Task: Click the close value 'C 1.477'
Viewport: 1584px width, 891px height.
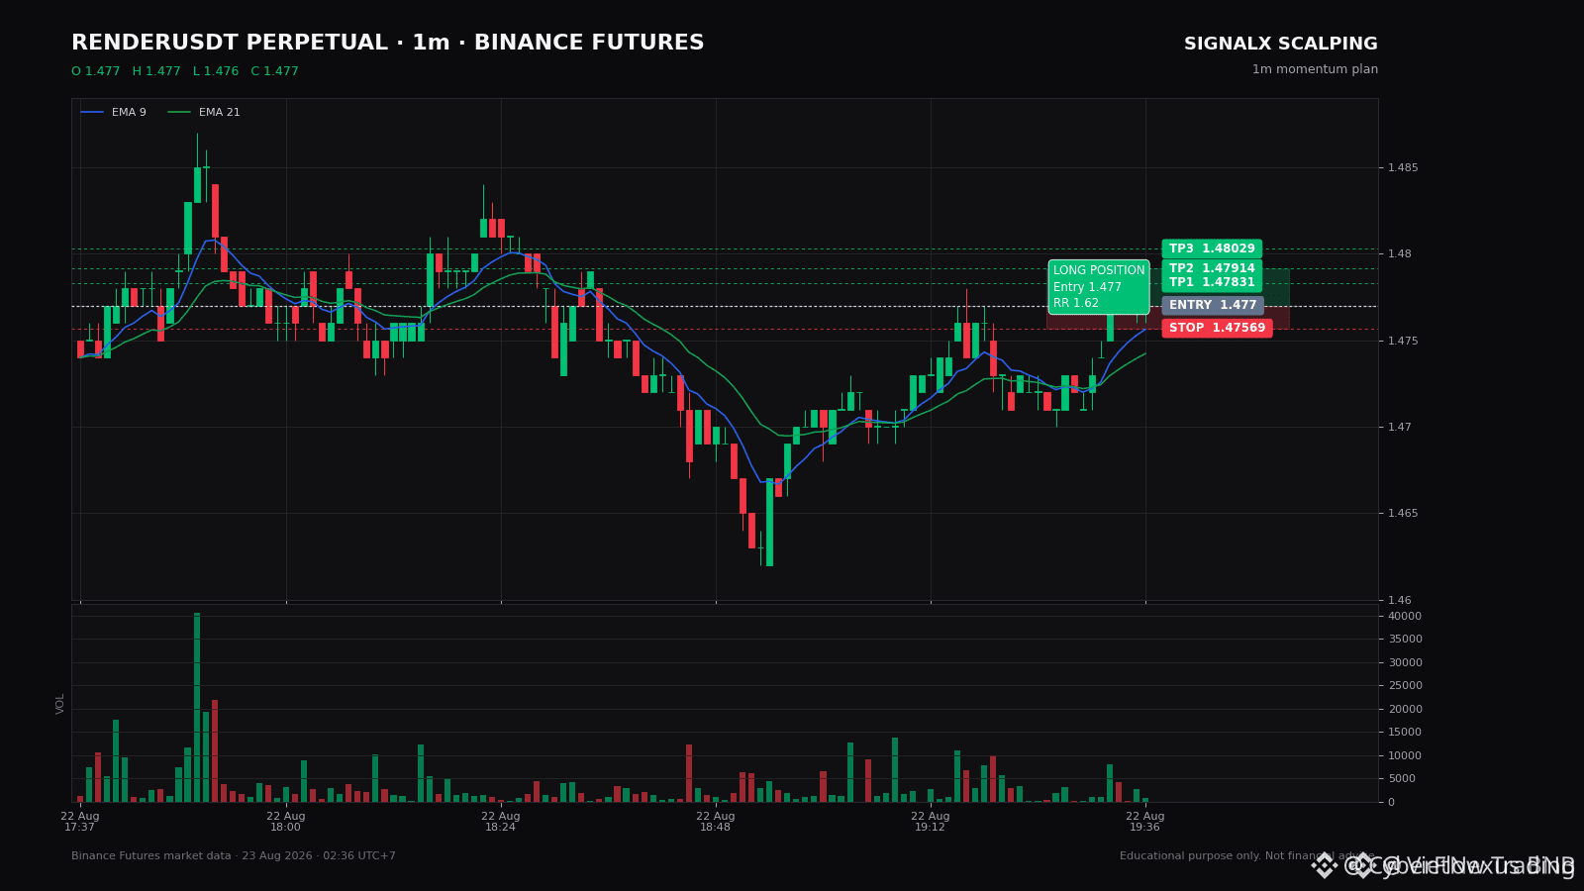Action: [x=274, y=71]
